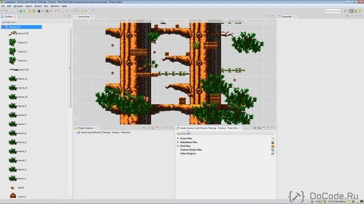
Task: Open the Run menu
Action: (x=46, y=6)
